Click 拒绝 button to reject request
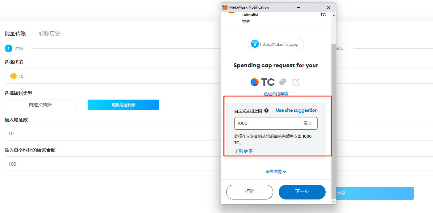The width and height of the screenshot is (433, 213). pyautogui.click(x=250, y=192)
